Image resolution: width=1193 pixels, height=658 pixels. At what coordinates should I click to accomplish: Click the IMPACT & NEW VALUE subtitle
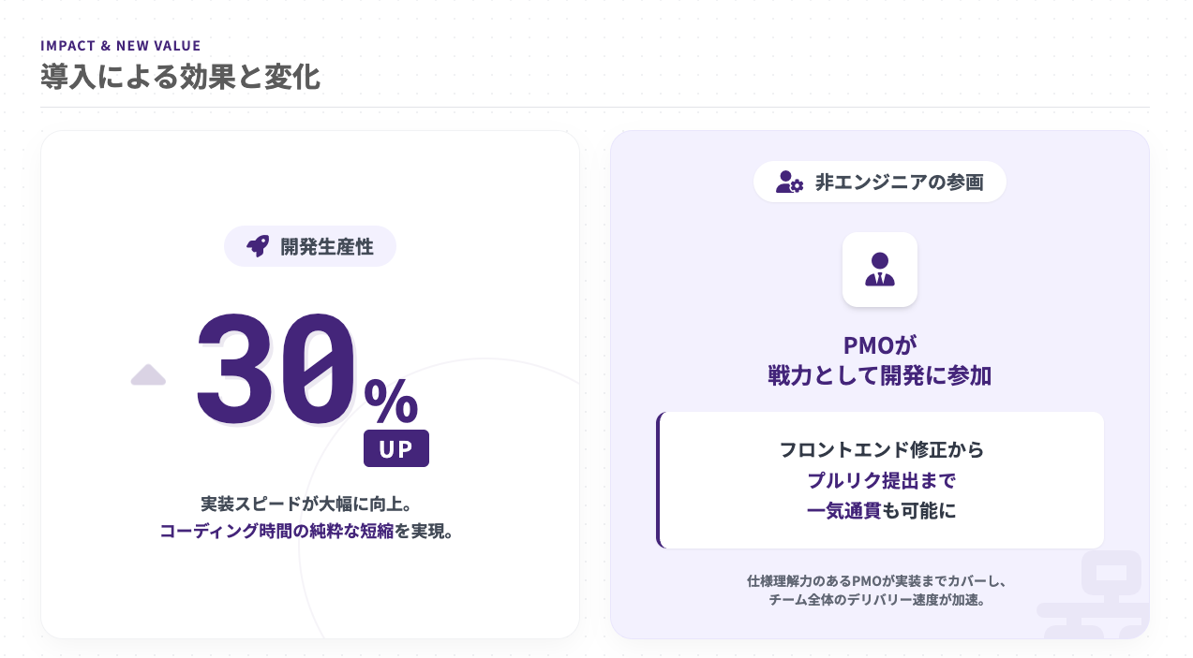(x=121, y=45)
